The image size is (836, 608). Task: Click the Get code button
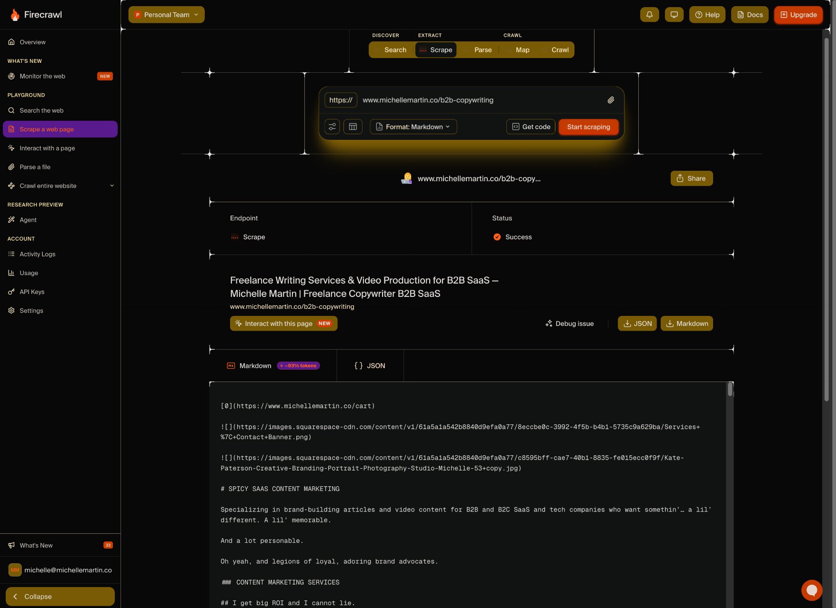click(x=531, y=127)
